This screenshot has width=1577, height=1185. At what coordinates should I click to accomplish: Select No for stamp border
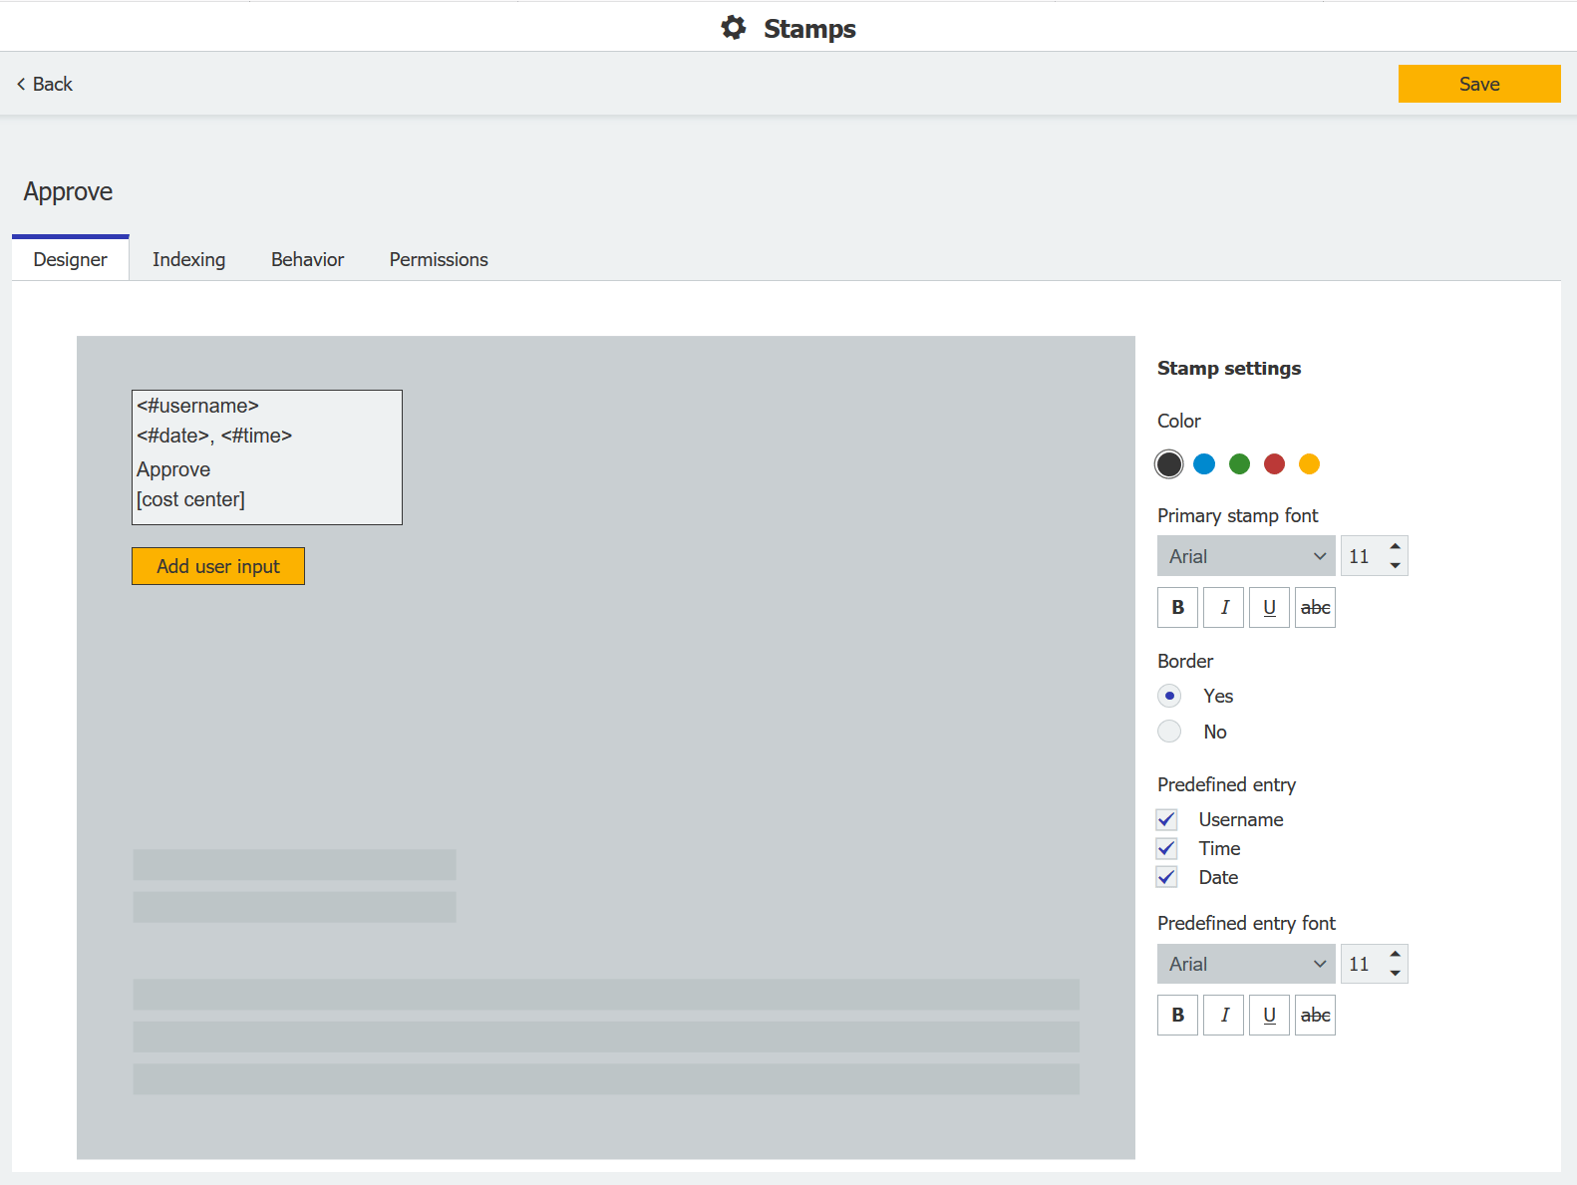pos(1169,732)
